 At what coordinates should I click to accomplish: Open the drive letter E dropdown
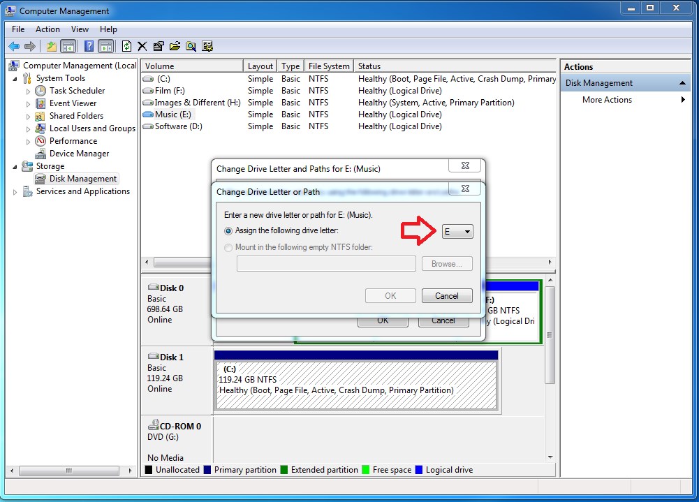pyautogui.click(x=457, y=231)
